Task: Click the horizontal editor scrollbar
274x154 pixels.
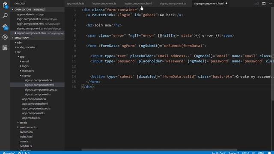Action: coord(159,150)
